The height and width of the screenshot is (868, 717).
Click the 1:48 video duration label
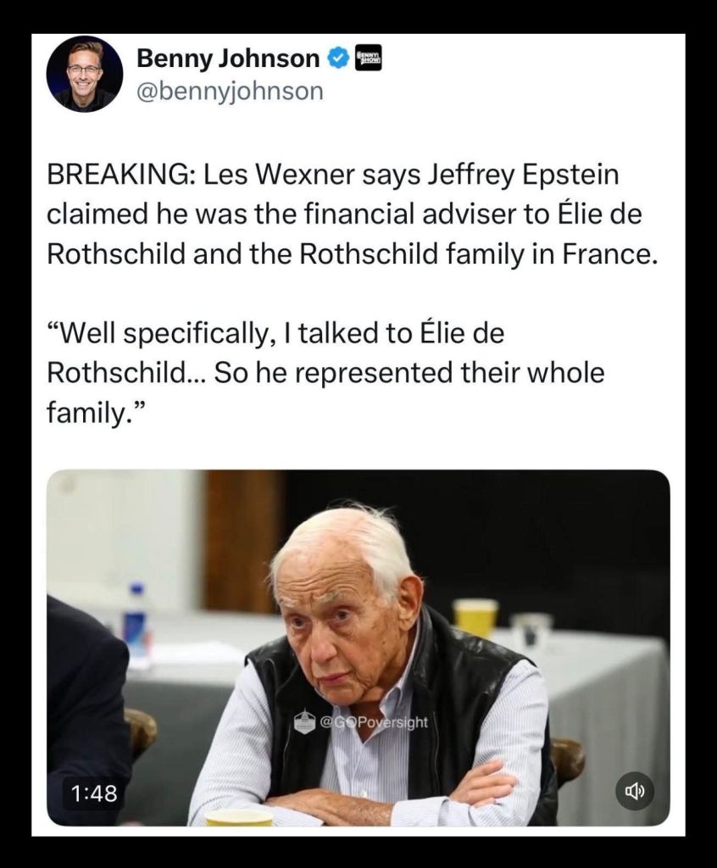(x=93, y=793)
